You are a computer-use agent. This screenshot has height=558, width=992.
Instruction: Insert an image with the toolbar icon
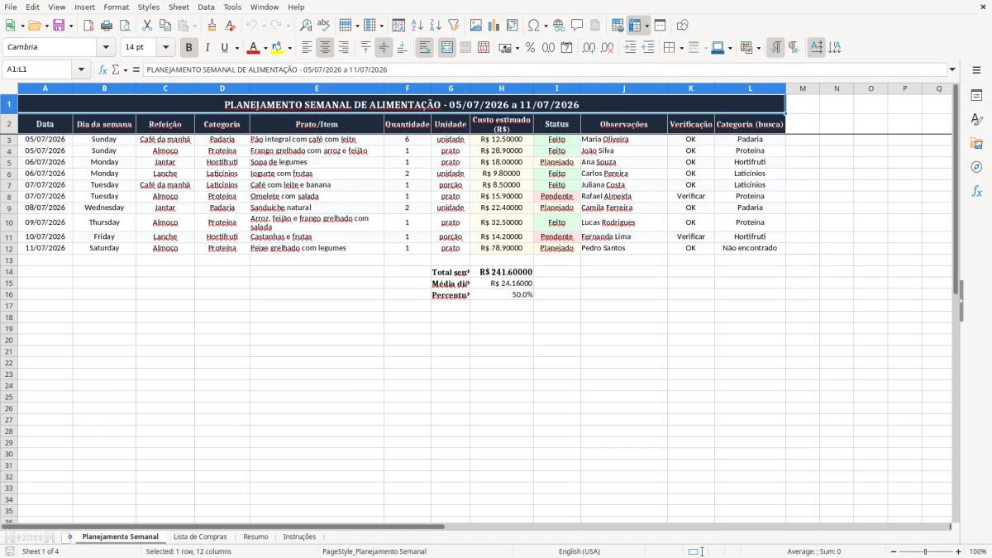pos(475,26)
